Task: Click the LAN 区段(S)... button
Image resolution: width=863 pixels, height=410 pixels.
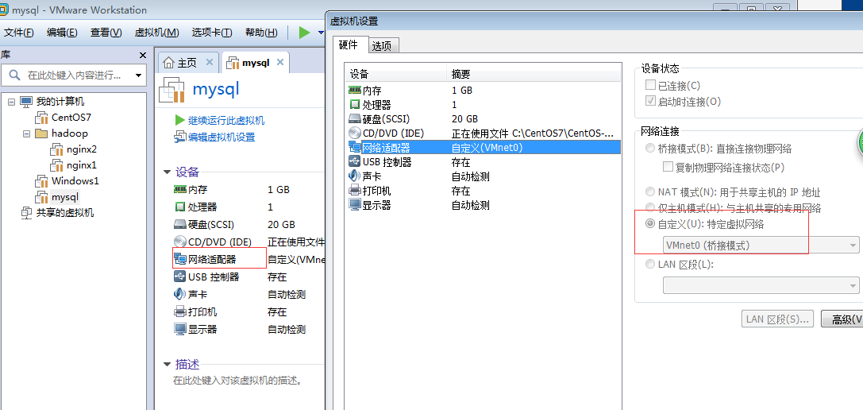Action: click(x=778, y=319)
